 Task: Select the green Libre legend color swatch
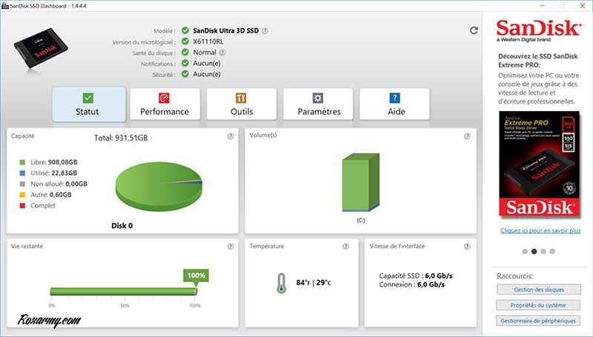tap(23, 161)
